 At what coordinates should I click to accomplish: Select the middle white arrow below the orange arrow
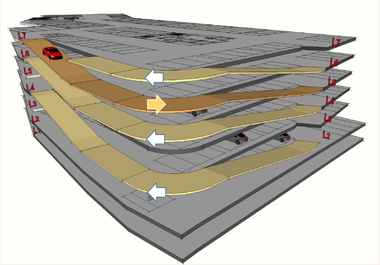156,139
